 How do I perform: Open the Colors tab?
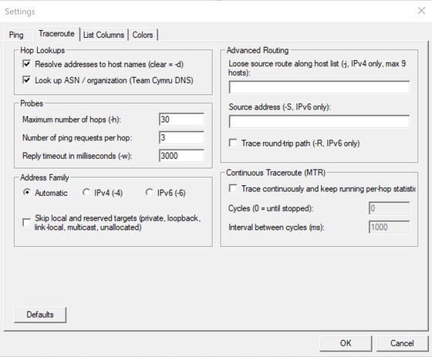pyautogui.click(x=143, y=35)
